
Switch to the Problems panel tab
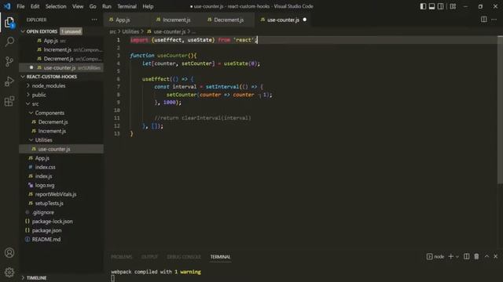click(121, 257)
